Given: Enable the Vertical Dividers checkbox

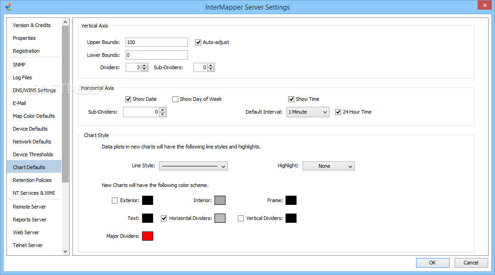Looking at the screenshot, I should tap(241, 218).
